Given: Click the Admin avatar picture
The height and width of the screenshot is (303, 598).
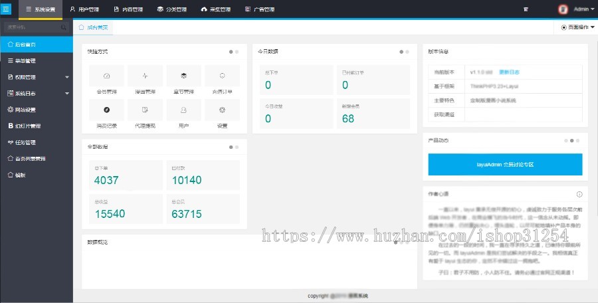Looking at the screenshot, I should (x=563, y=9).
